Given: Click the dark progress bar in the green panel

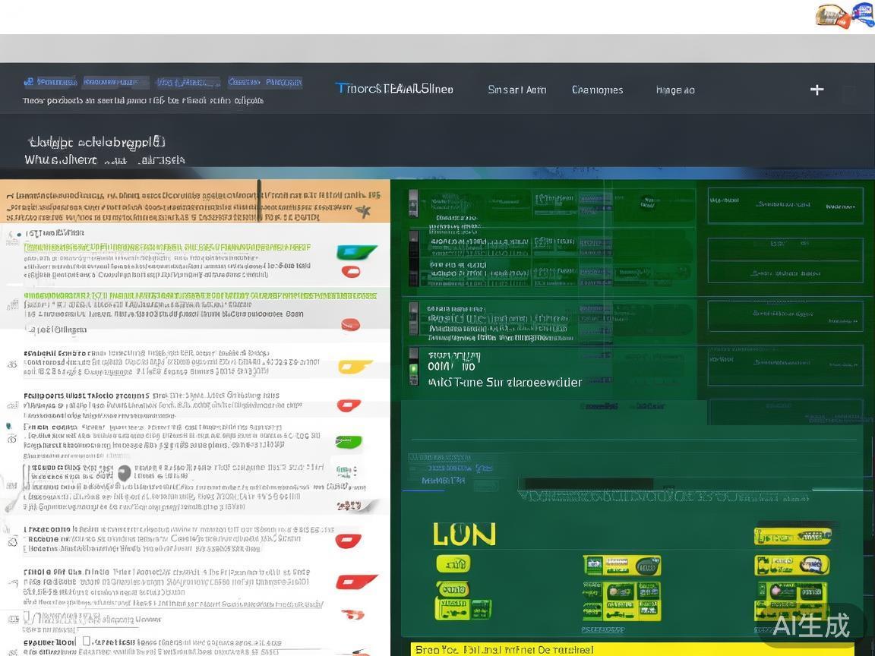Looking at the screenshot, I should click(x=589, y=484).
